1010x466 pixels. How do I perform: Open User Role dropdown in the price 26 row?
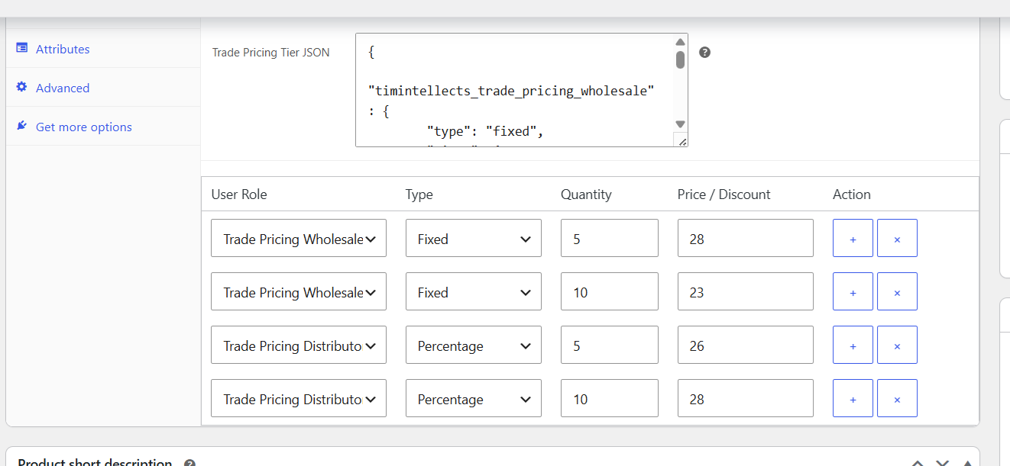(x=299, y=345)
